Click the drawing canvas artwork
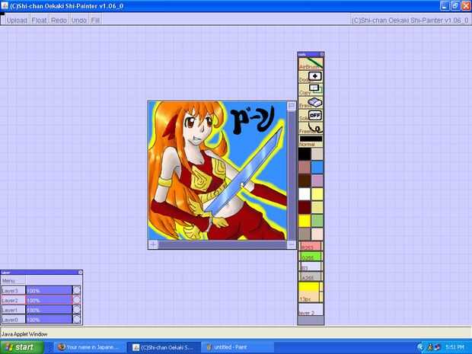 217,171
